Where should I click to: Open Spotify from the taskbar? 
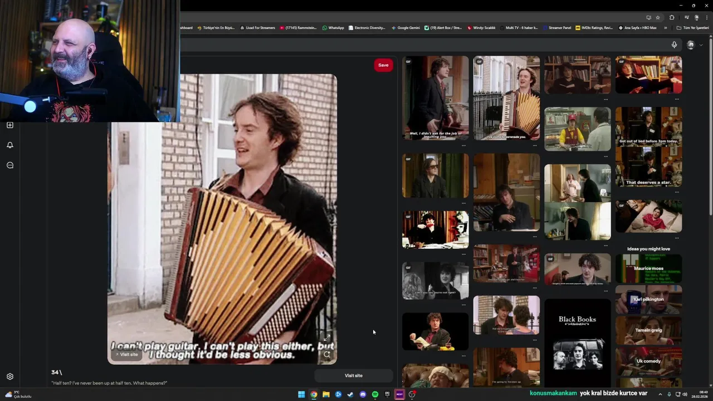[375, 394]
